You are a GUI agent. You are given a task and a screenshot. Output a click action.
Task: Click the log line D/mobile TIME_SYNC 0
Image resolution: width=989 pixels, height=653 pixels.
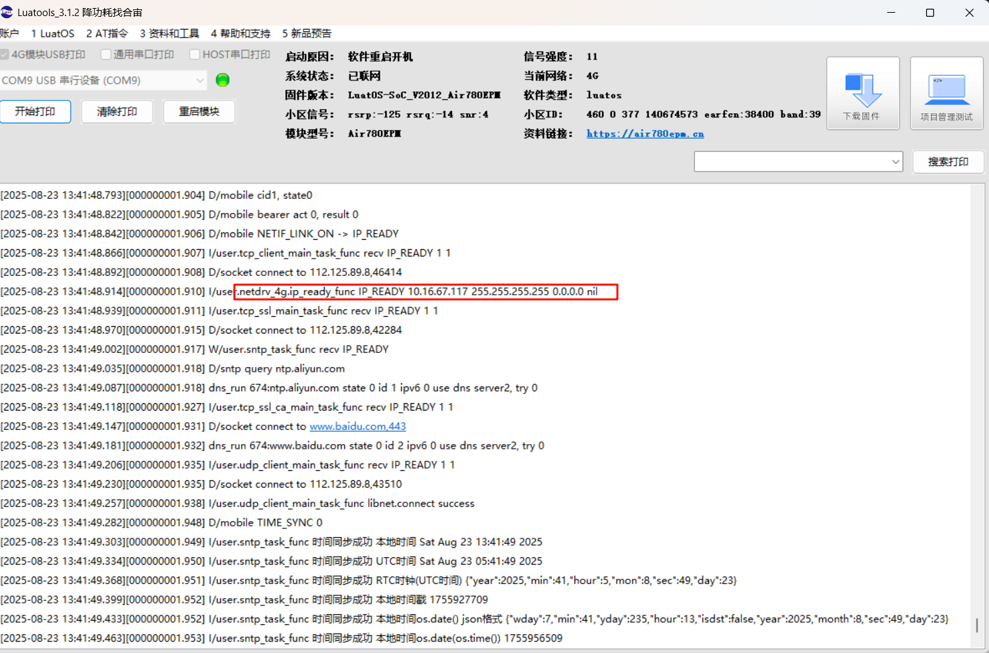click(x=161, y=522)
